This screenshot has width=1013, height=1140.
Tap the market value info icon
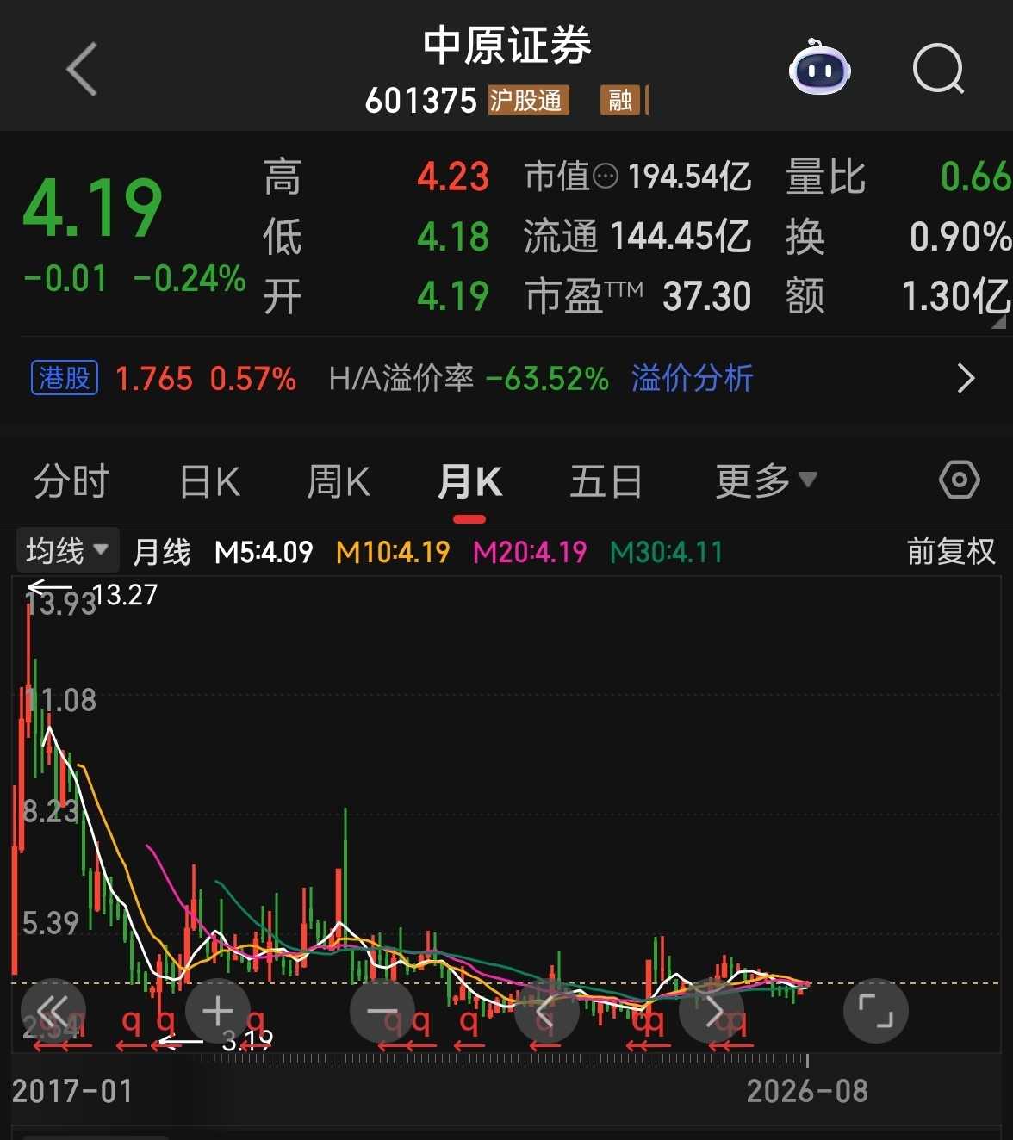[606, 177]
